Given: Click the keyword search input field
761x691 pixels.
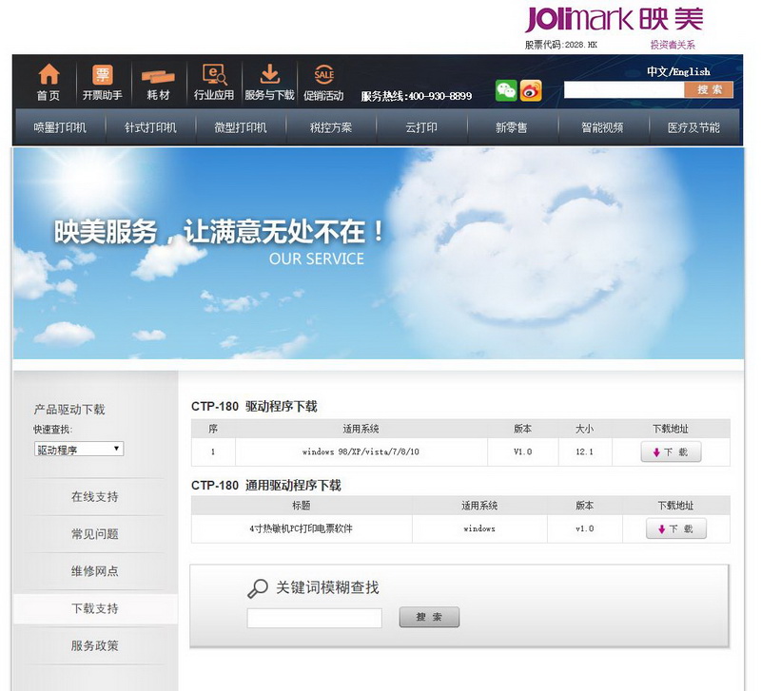Looking at the screenshot, I should pos(314,618).
